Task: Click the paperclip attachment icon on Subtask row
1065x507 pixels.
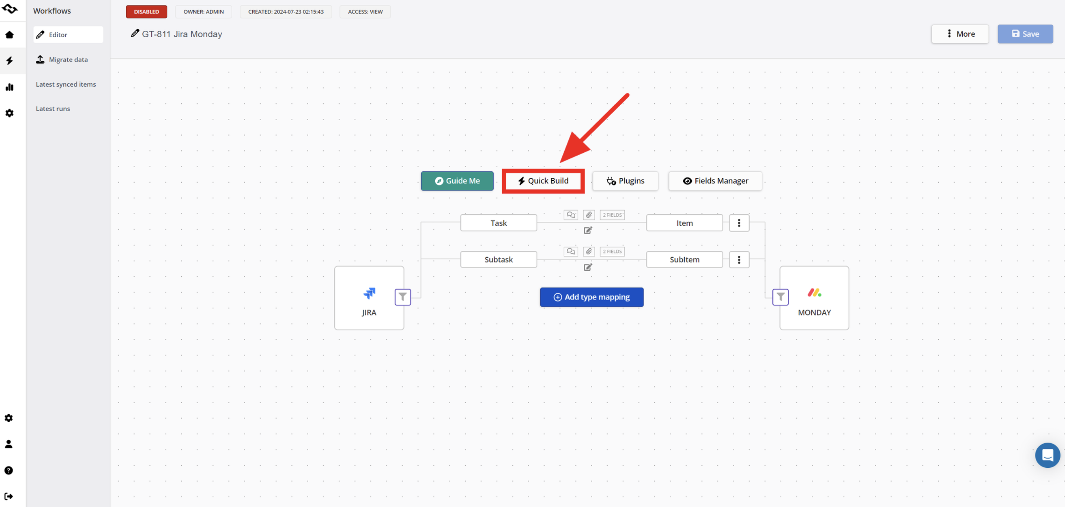Action: pyautogui.click(x=588, y=251)
